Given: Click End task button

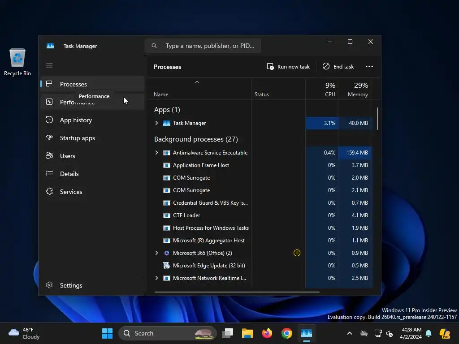Looking at the screenshot, I should click(338, 67).
